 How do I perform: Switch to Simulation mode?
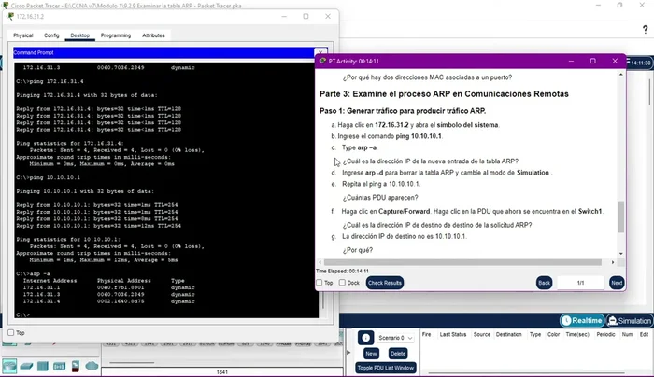click(630, 321)
